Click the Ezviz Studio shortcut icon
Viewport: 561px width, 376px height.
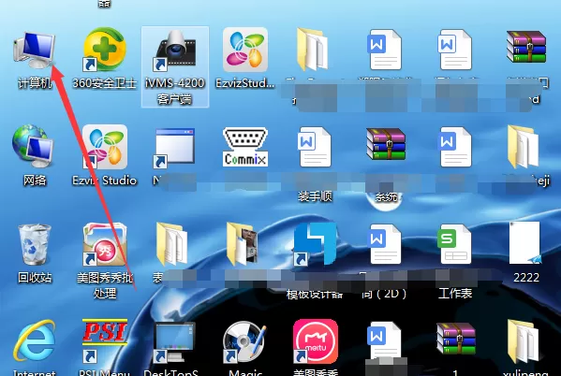[x=105, y=147]
